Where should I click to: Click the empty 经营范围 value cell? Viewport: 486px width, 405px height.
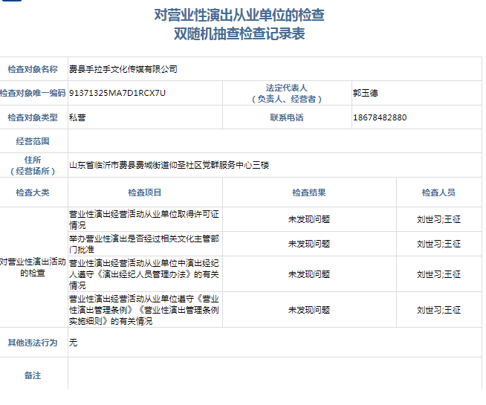pyautogui.click(x=275, y=140)
